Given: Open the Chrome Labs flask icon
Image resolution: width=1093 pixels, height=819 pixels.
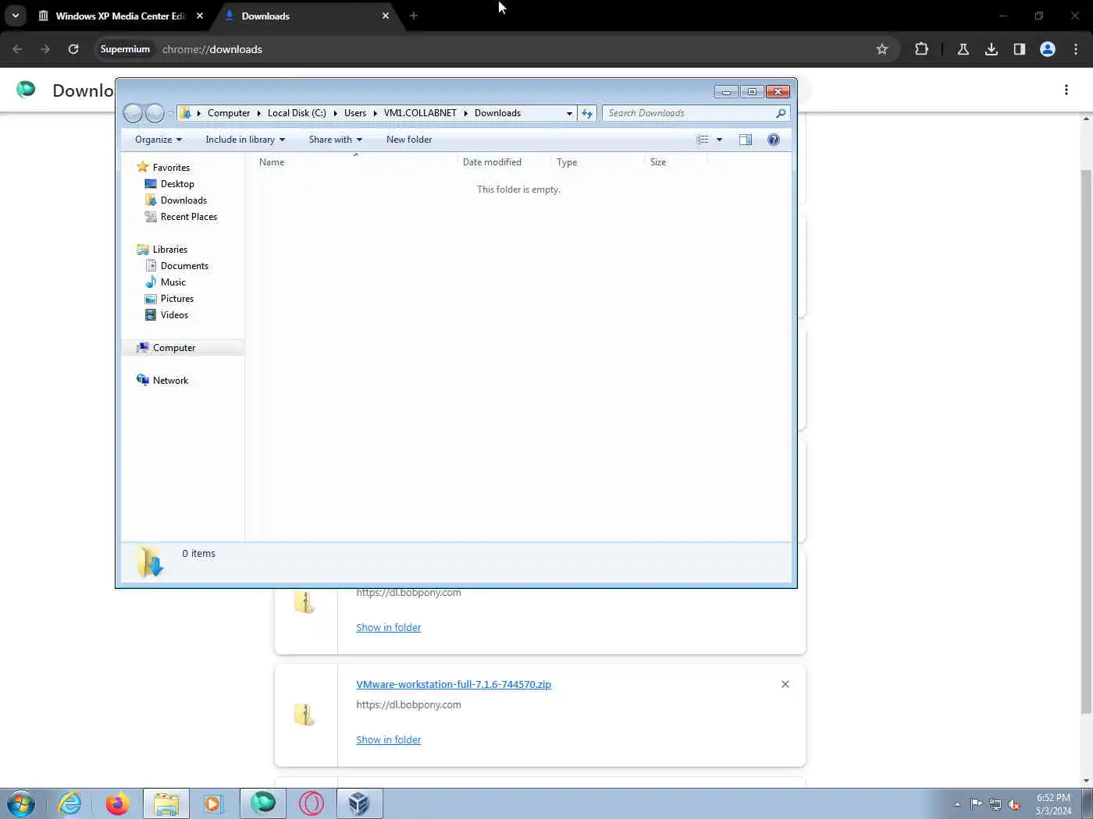Looking at the screenshot, I should (x=963, y=49).
